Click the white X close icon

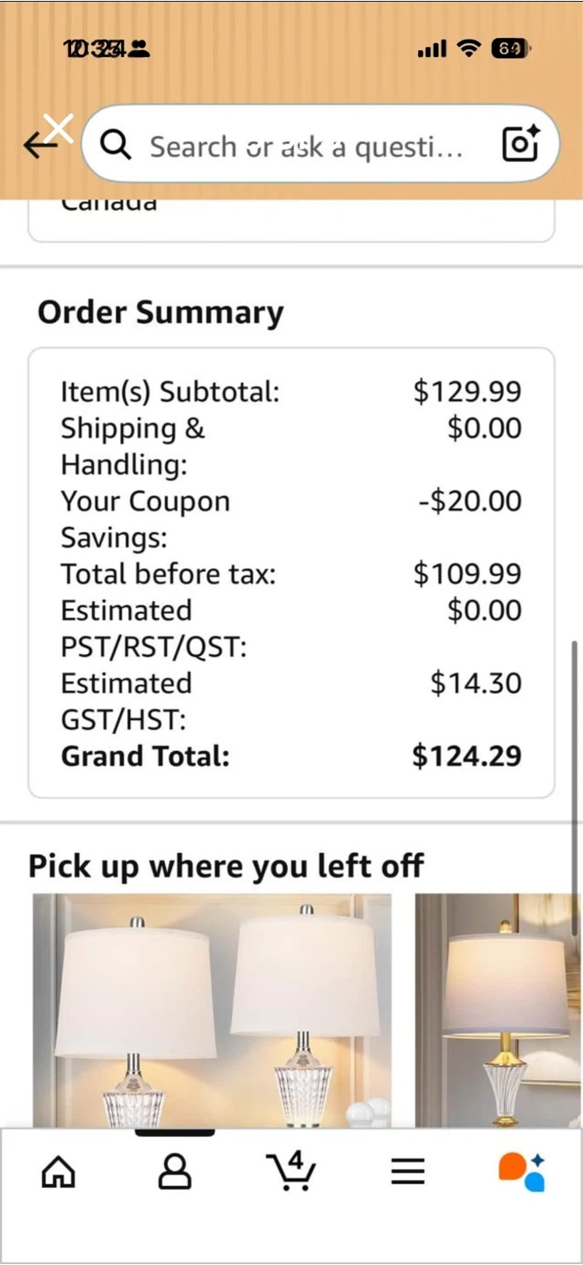click(x=59, y=128)
